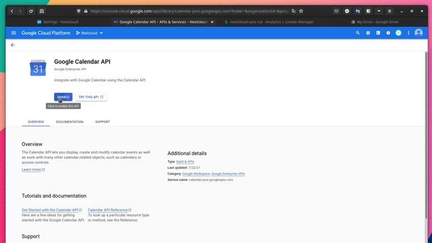The image size is (432, 243).
Task: Click the Tutorials and documentation heading
Action: point(54,196)
